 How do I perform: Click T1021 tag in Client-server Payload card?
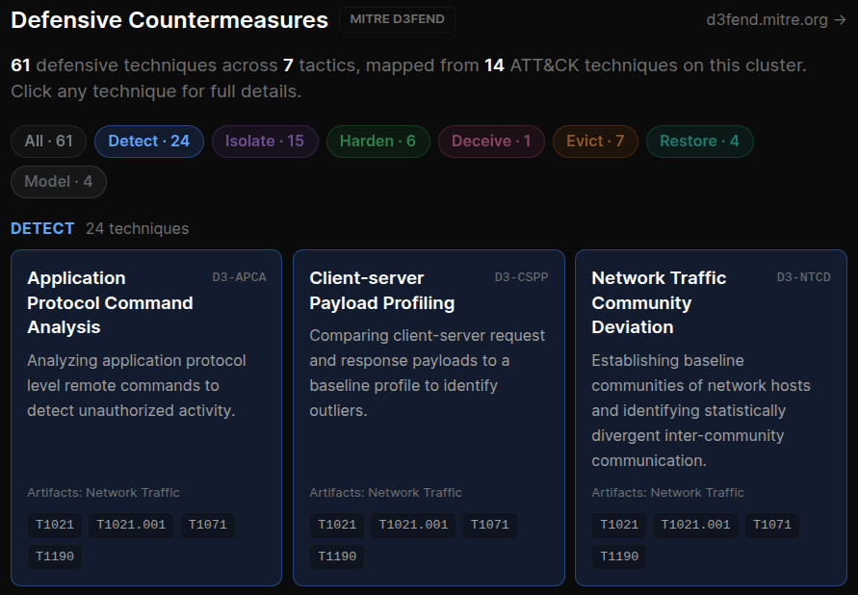(x=337, y=525)
